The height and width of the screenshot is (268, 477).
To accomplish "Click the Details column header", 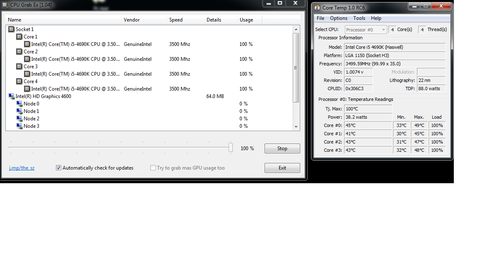I will [221, 20].
